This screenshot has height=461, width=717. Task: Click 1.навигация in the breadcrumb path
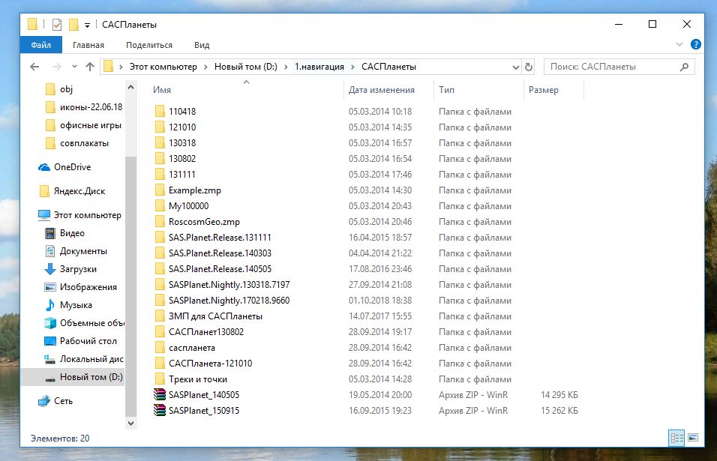coord(319,67)
